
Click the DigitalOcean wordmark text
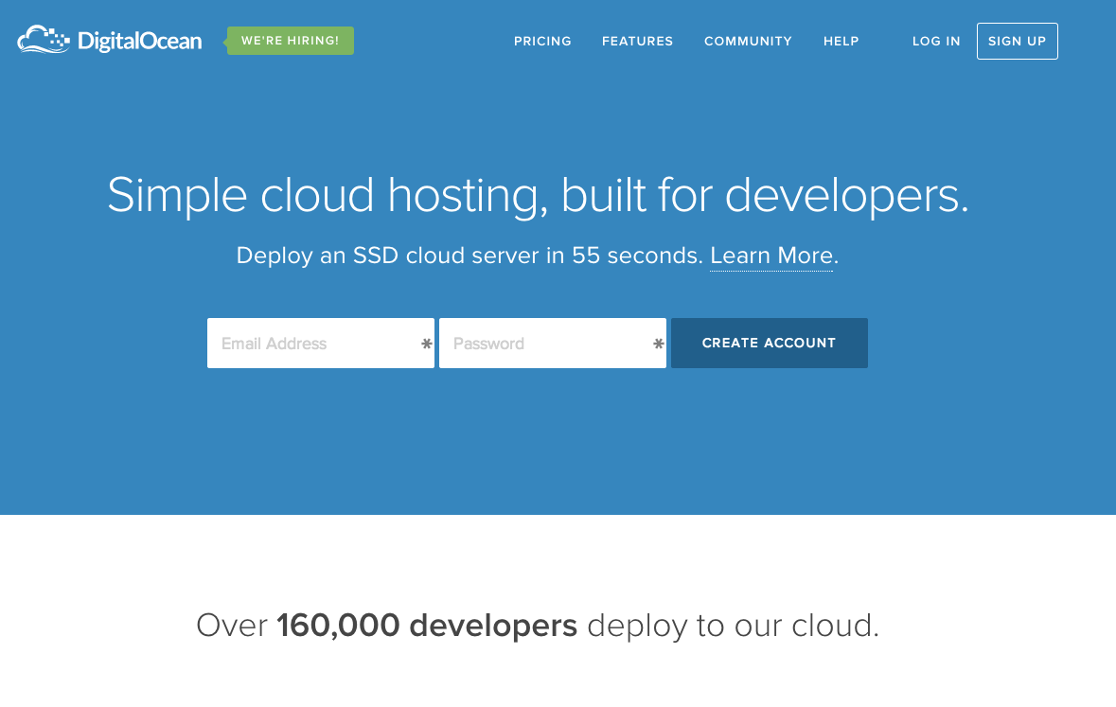coord(139,42)
